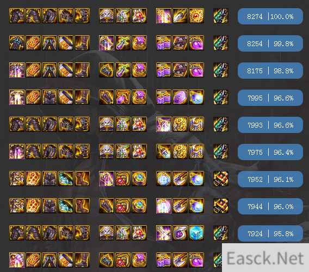Choose the 7952 | 96.1% result button

[x=270, y=179]
